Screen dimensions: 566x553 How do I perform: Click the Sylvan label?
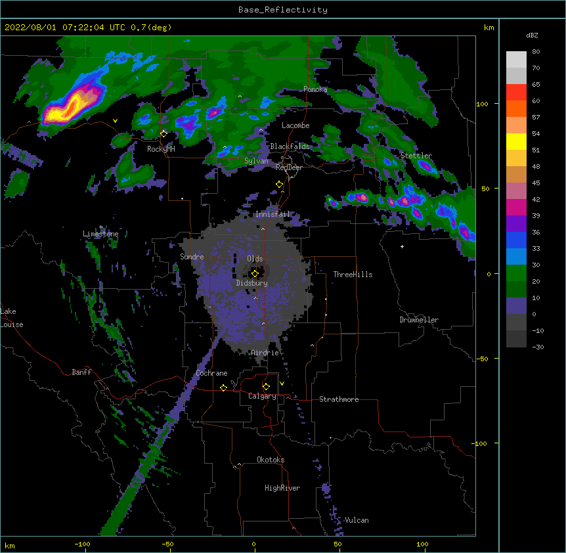point(256,161)
